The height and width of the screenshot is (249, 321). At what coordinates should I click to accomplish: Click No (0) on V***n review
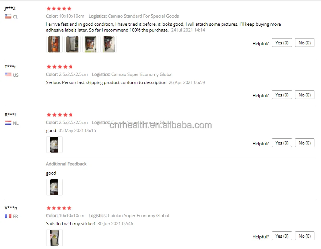[305, 236]
